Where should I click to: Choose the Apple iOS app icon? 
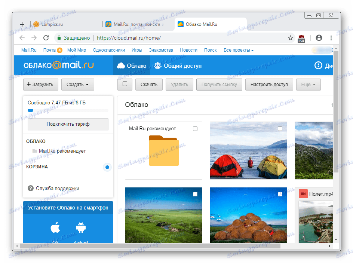[x=55, y=227]
